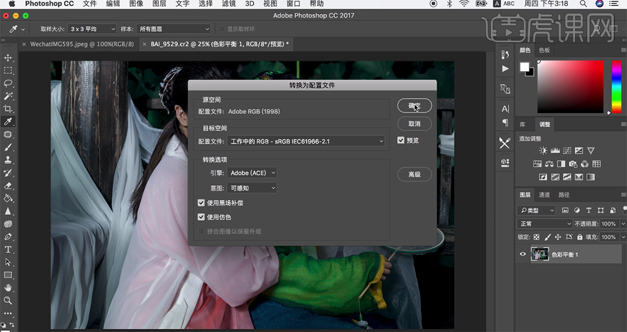Select the Lasso tool
Viewport: 627px width, 332px height.
8,83
